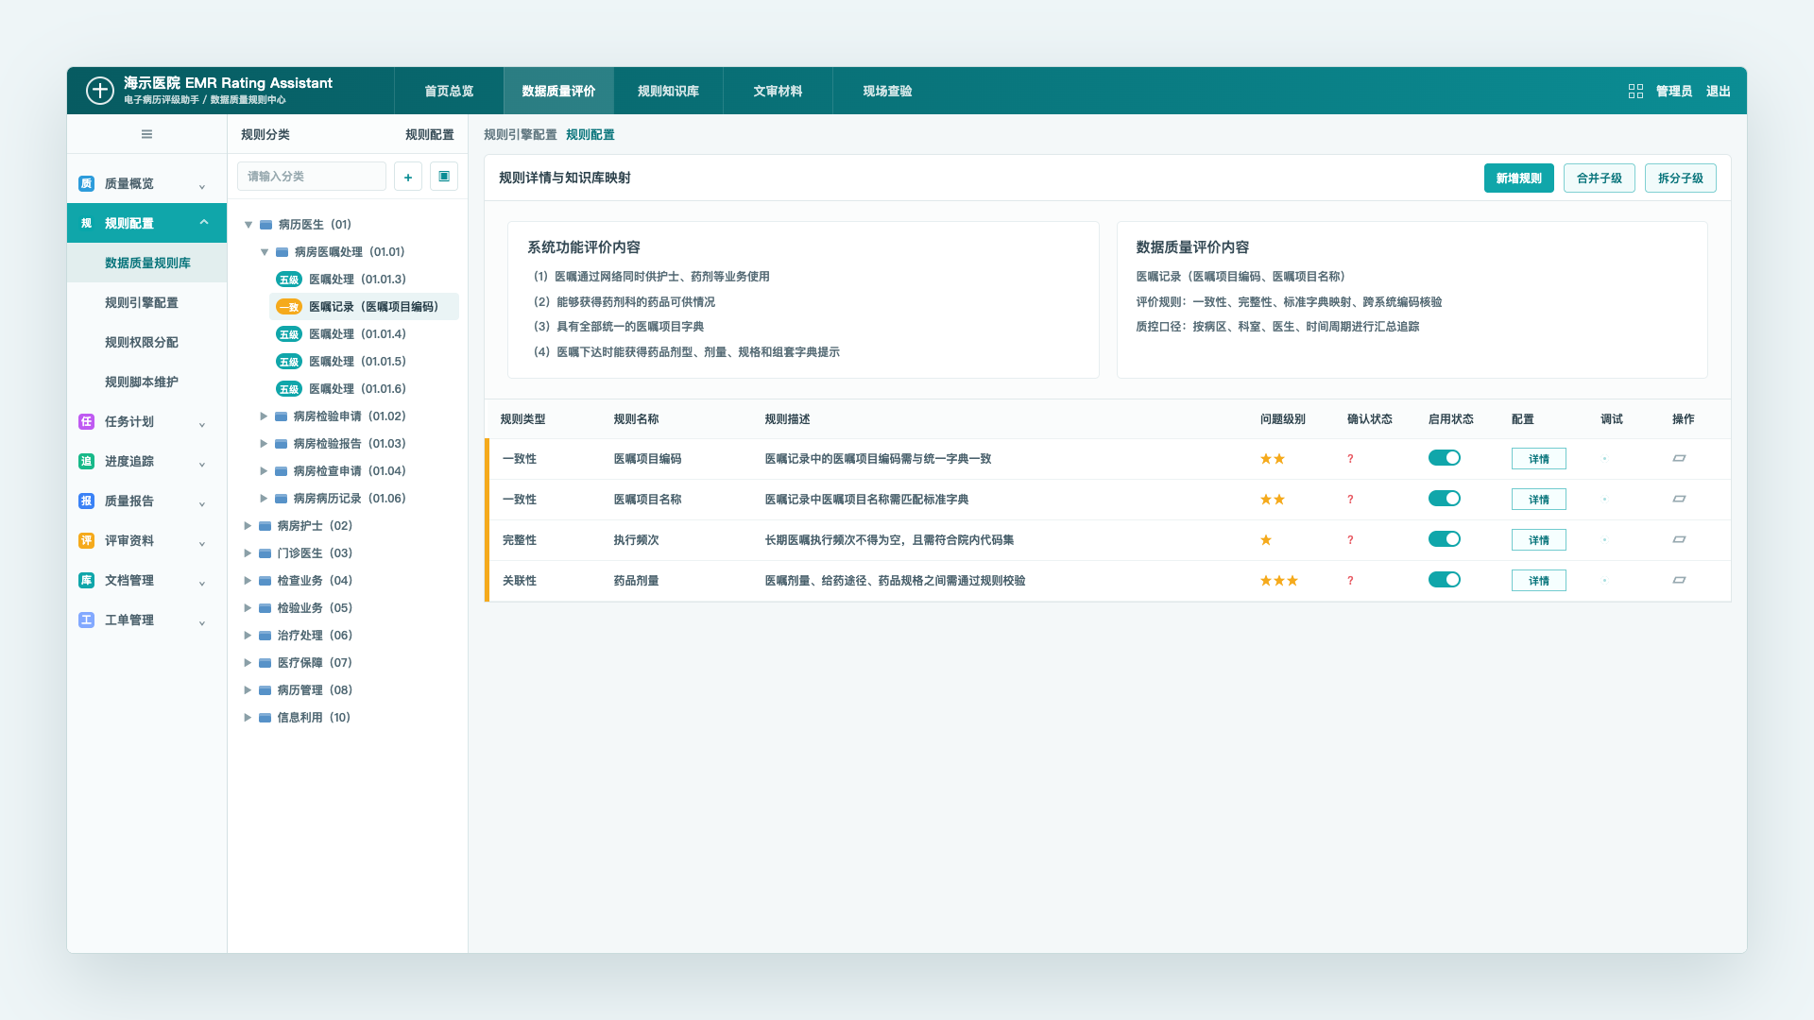Image resolution: width=1814 pixels, height=1020 pixels.
Task: Toggle enable switch for 药品剂量 rule
Action: click(1444, 580)
